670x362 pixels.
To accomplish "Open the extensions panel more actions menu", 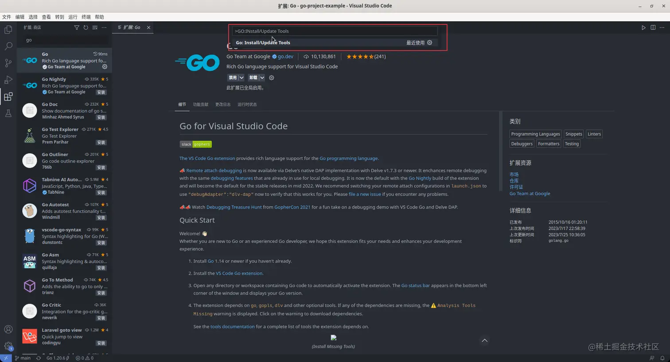I will [104, 27].
